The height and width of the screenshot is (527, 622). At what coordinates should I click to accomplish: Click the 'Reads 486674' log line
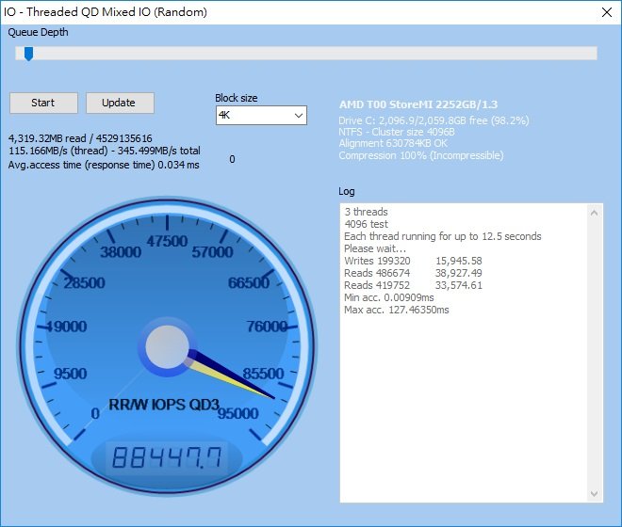click(413, 273)
